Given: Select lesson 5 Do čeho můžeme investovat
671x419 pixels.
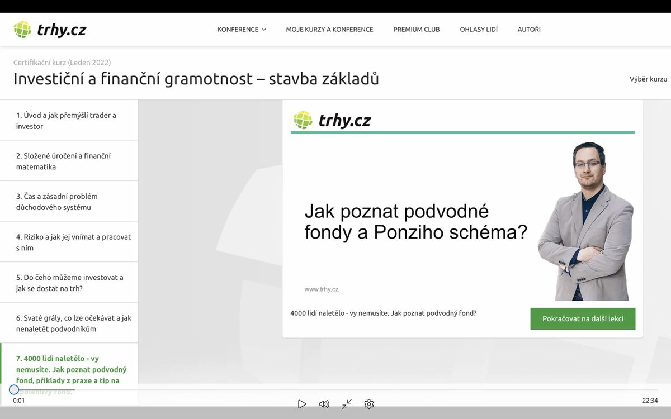Looking at the screenshot, I should click(x=69, y=283).
